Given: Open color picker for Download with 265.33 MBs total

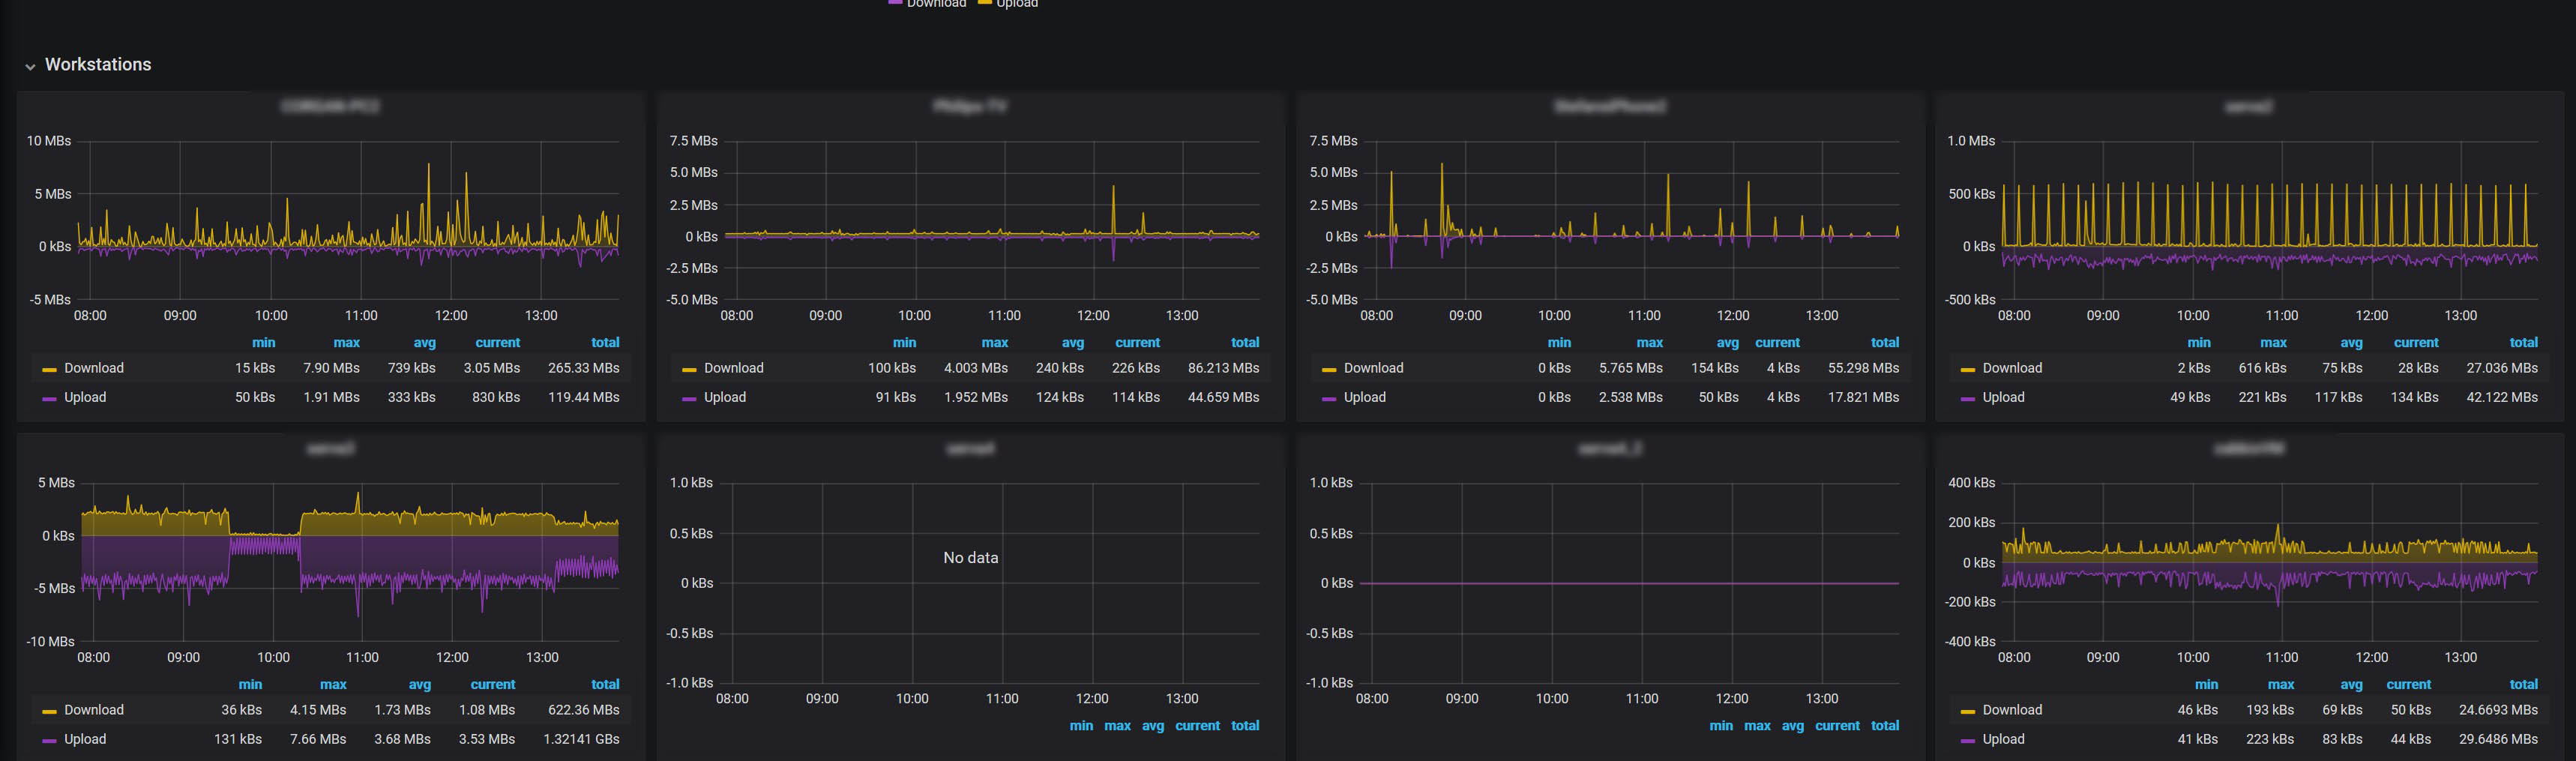Looking at the screenshot, I should pos(49,369).
